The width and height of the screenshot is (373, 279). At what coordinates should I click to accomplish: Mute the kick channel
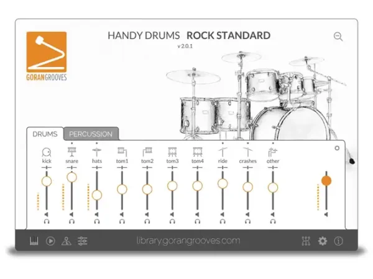tap(47, 215)
